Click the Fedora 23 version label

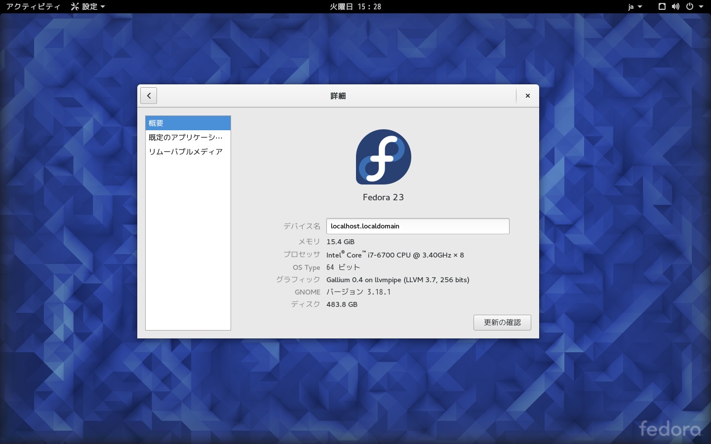(x=383, y=197)
